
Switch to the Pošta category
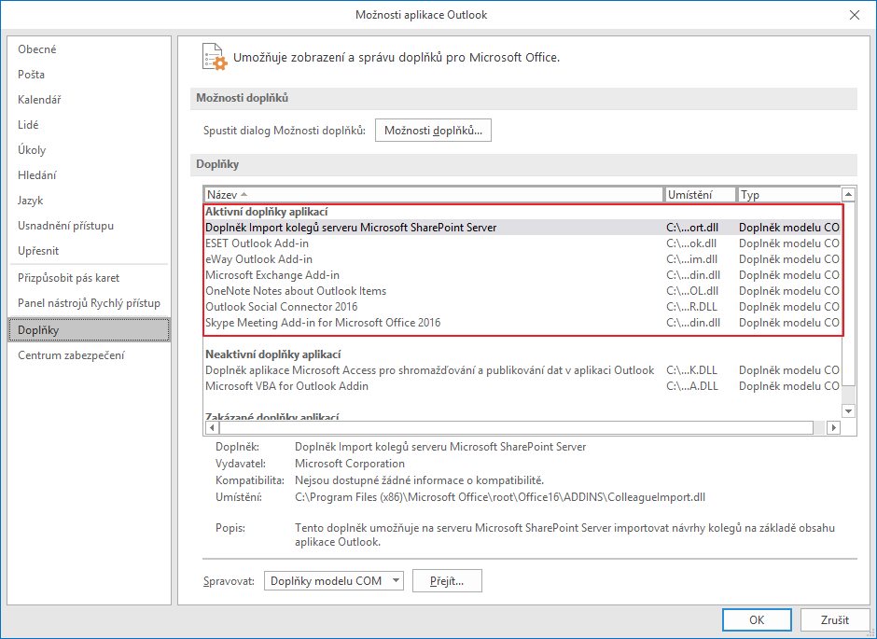coord(32,75)
